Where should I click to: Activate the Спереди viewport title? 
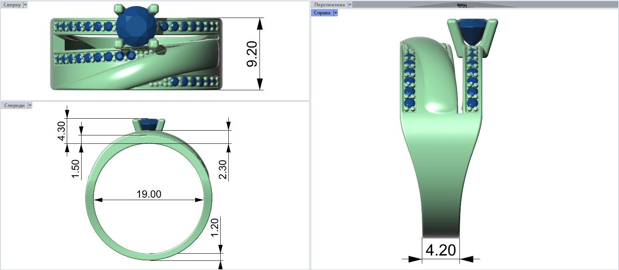14,105
